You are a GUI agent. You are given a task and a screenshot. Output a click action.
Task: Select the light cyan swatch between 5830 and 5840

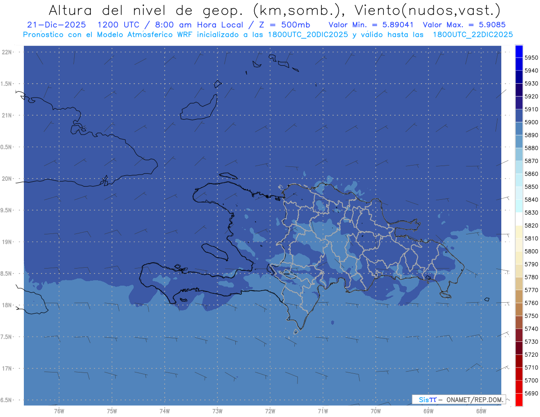coord(519,206)
